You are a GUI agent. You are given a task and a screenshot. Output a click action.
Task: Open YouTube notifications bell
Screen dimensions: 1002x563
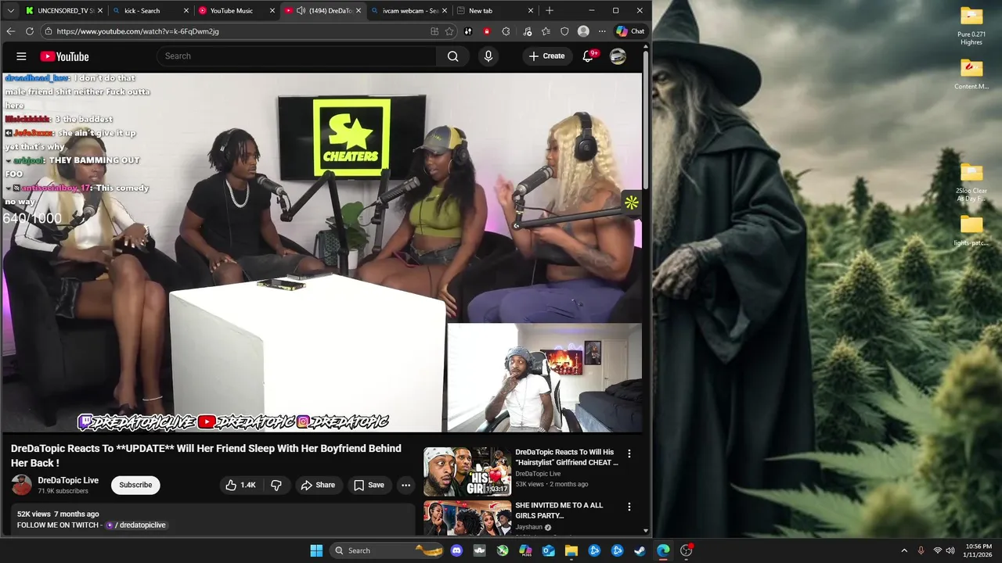pos(588,56)
